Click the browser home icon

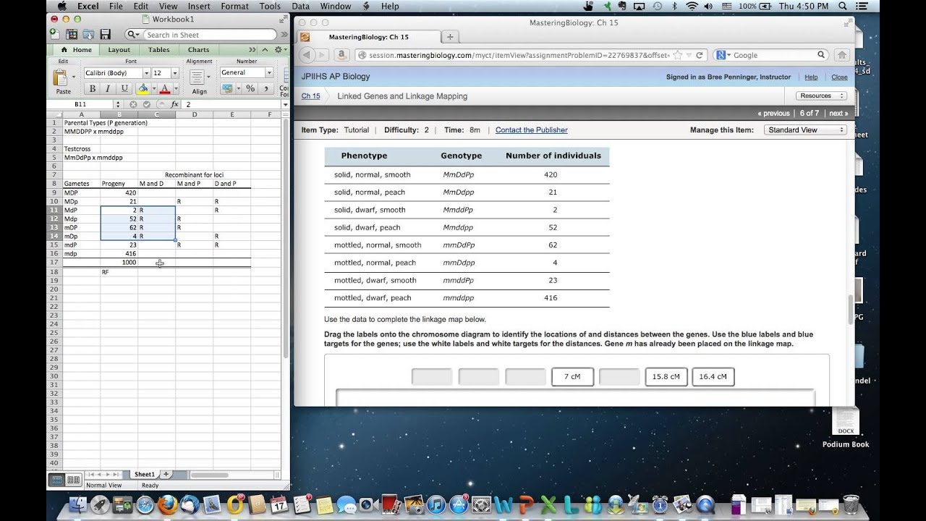point(842,55)
